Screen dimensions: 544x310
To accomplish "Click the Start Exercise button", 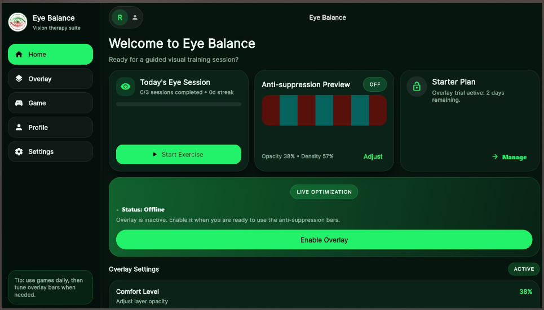I will click(178, 155).
